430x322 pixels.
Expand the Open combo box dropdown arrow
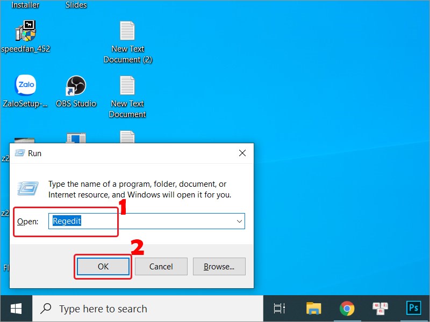(x=239, y=221)
